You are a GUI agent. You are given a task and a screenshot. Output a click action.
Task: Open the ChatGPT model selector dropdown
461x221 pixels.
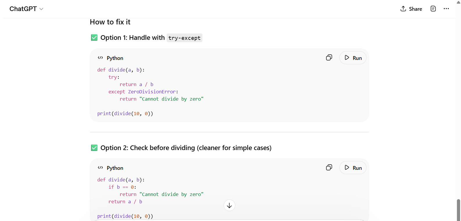tap(26, 9)
